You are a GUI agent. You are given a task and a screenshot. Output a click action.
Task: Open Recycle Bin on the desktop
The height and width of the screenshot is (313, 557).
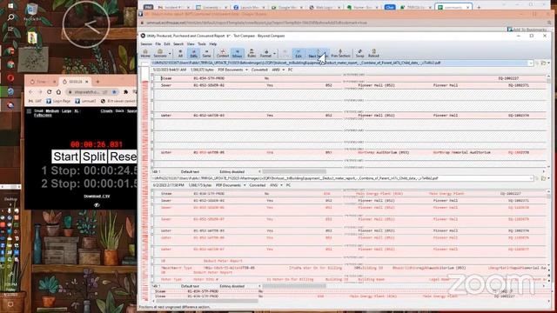point(32,11)
